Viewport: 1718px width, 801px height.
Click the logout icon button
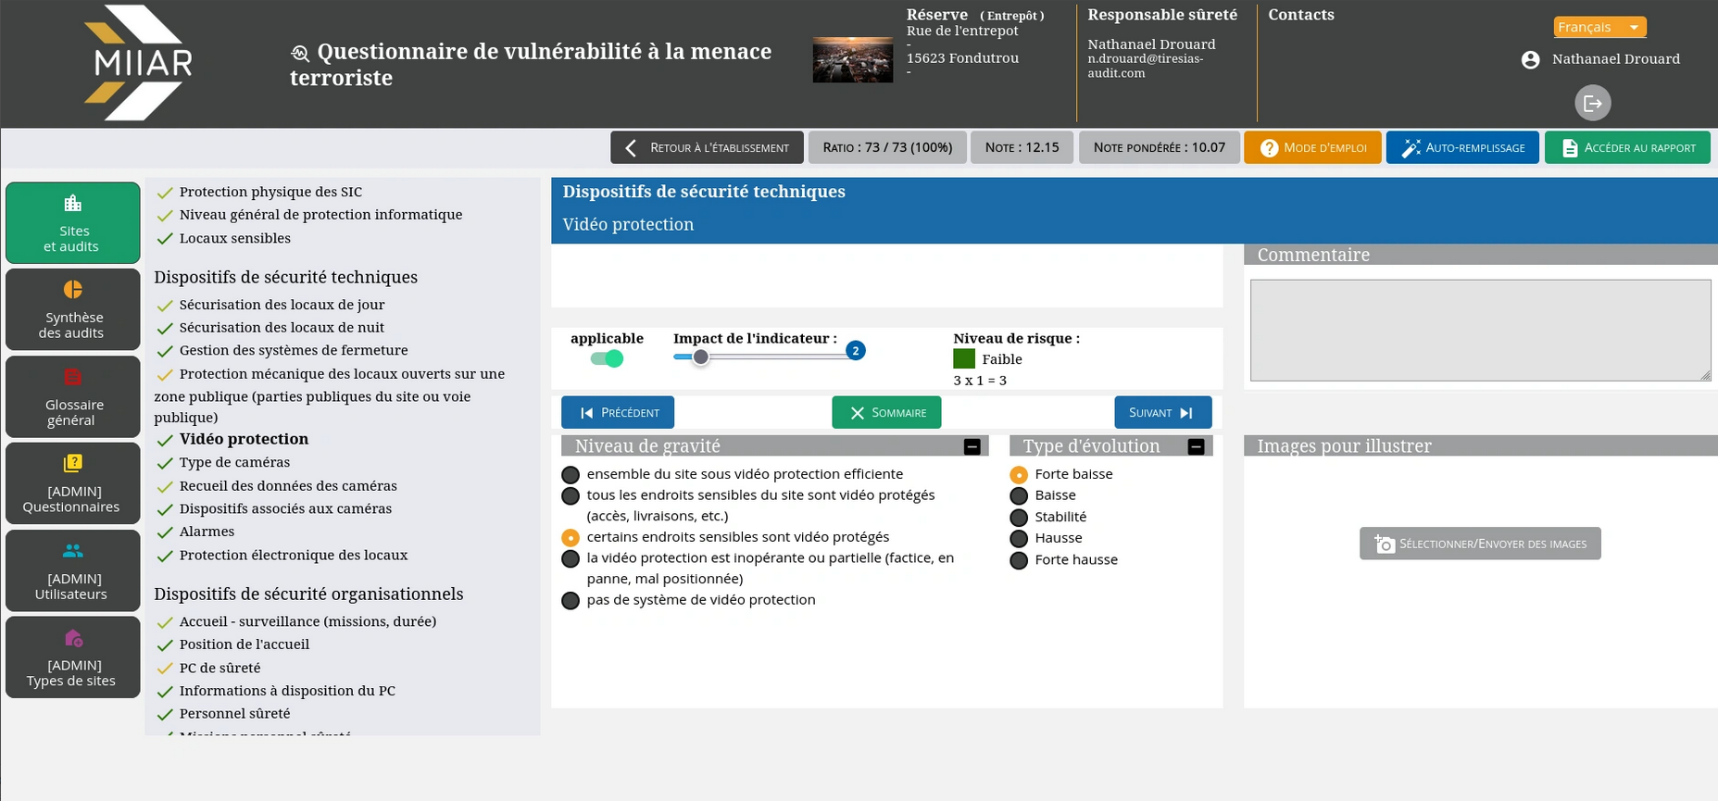tap(1593, 103)
